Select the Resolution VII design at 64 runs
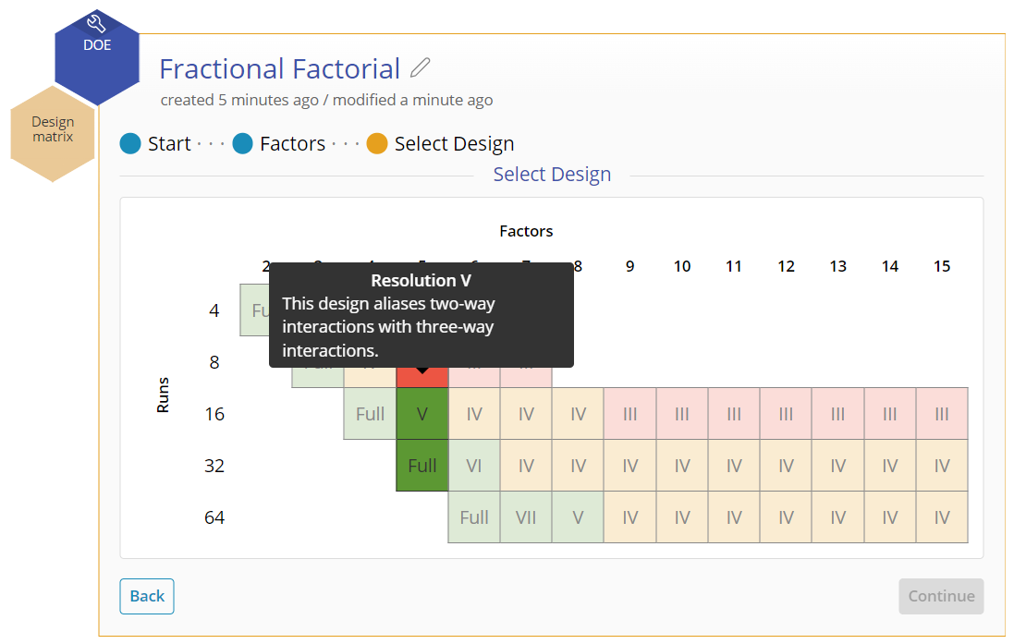Image resolution: width=1014 pixels, height=644 pixels. click(x=526, y=516)
